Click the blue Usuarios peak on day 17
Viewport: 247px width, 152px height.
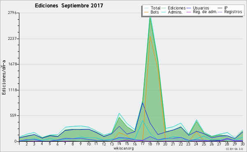point(142,103)
